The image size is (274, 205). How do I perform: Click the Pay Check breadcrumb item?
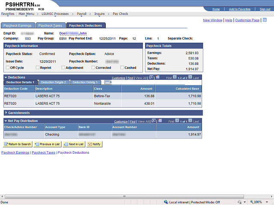pyautogui.click(x=120, y=14)
